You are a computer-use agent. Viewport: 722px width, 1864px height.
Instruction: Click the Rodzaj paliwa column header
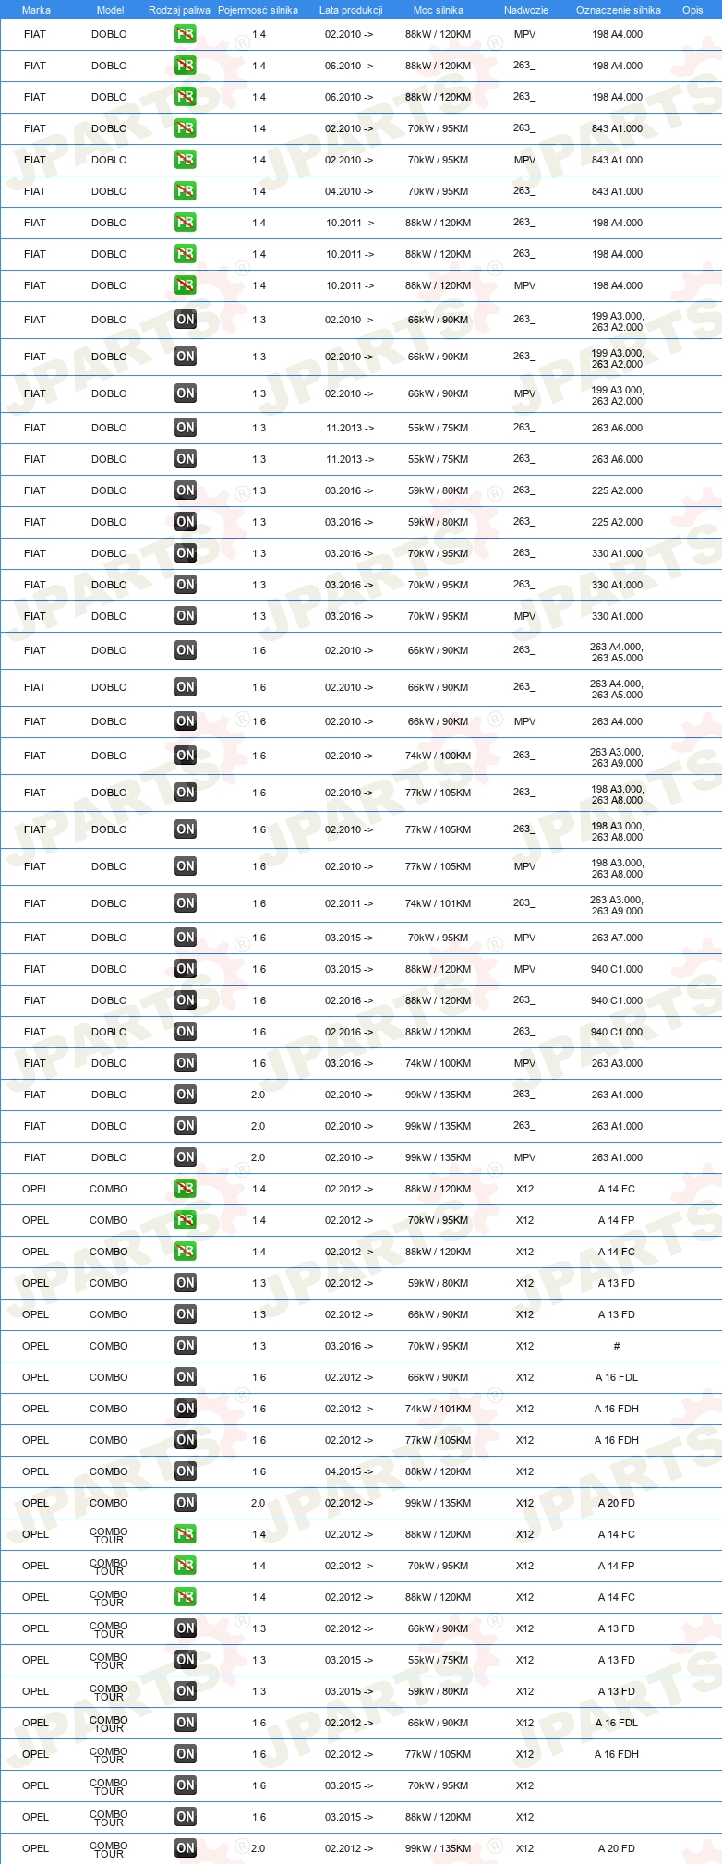[179, 10]
